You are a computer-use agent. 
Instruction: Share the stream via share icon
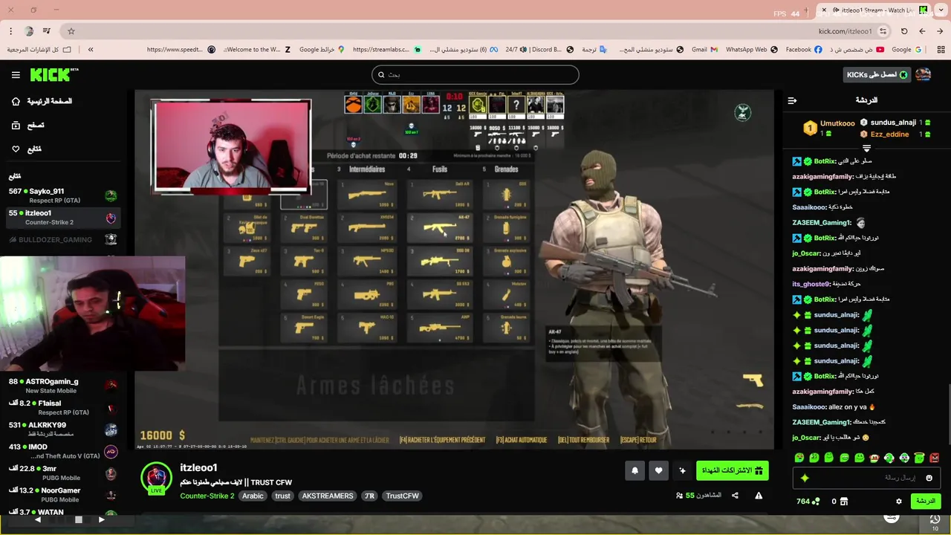coord(735,496)
